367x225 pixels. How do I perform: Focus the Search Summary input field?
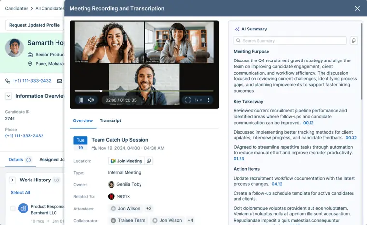point(290,41)
